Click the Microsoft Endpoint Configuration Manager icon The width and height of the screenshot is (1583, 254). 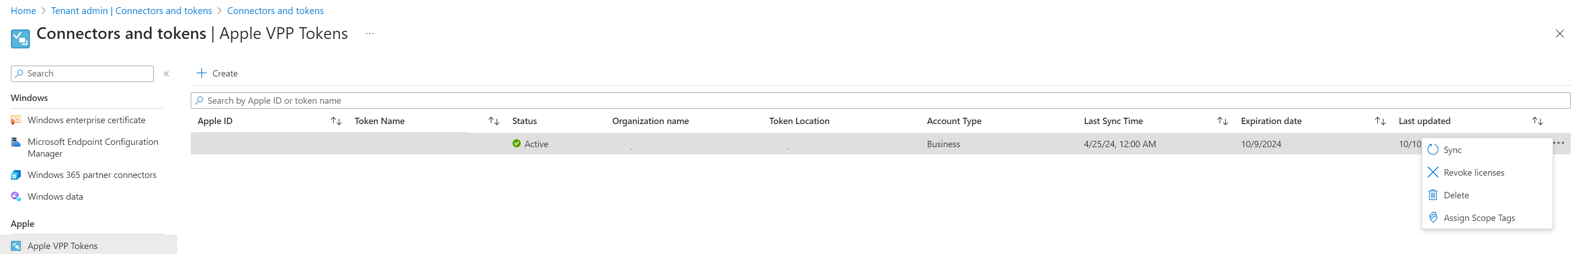click(16, 142)
